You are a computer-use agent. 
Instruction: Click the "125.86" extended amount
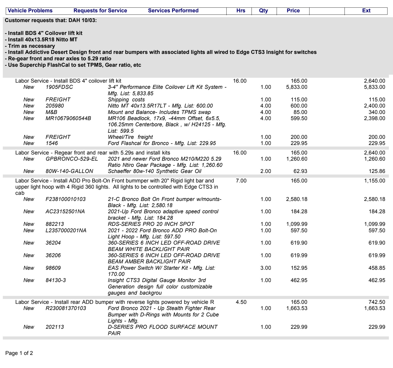click(377, 171)
